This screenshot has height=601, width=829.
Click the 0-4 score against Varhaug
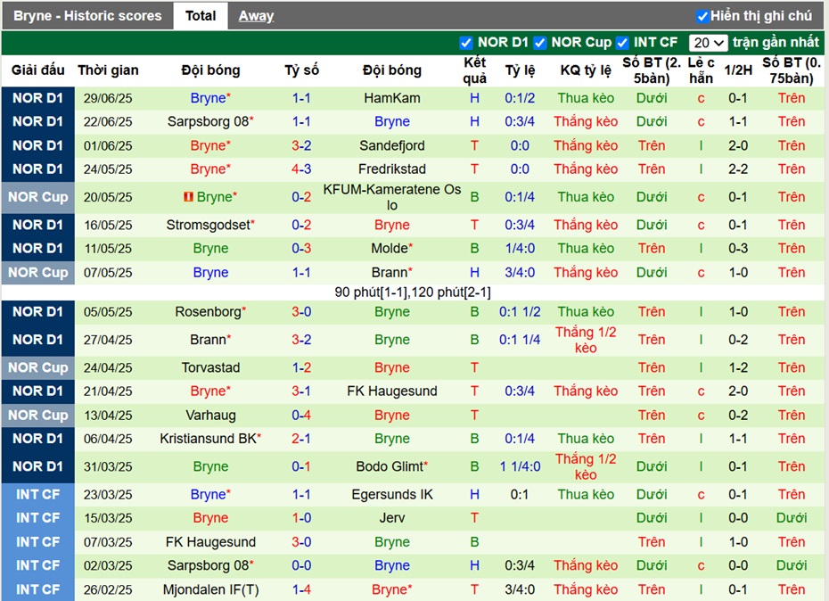(301, 416)
